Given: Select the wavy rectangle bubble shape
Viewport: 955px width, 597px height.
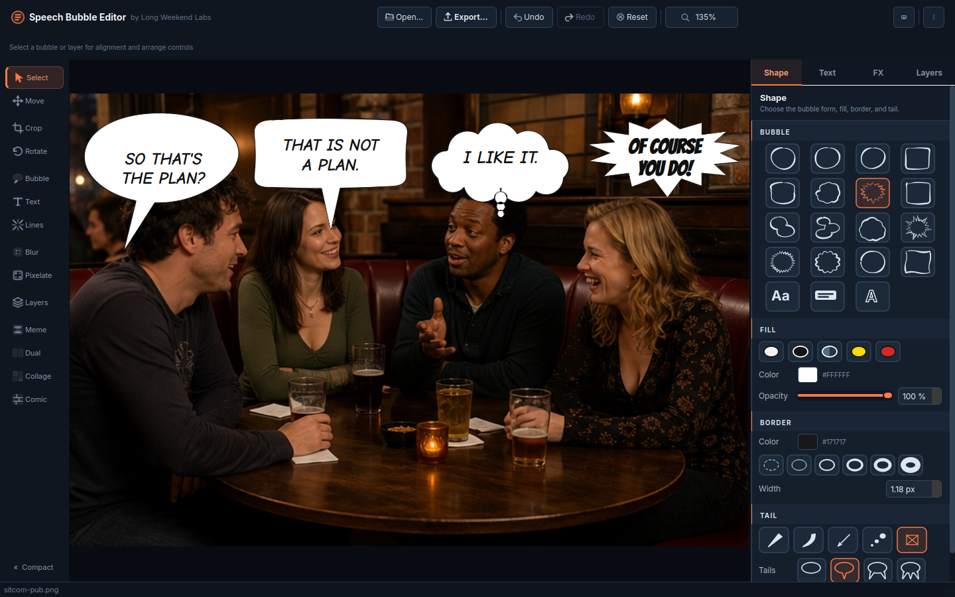Looking at the screenshot, I should pos(918,262).
